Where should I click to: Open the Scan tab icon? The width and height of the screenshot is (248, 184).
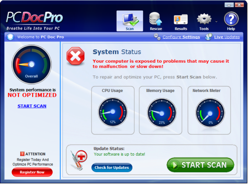[130, 21]
